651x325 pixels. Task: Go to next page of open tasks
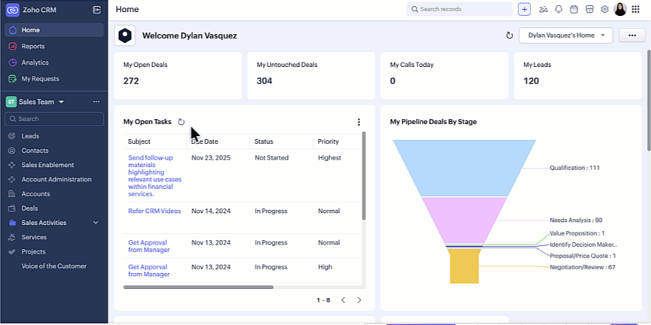pyautogui.click(x=359, y=300)
